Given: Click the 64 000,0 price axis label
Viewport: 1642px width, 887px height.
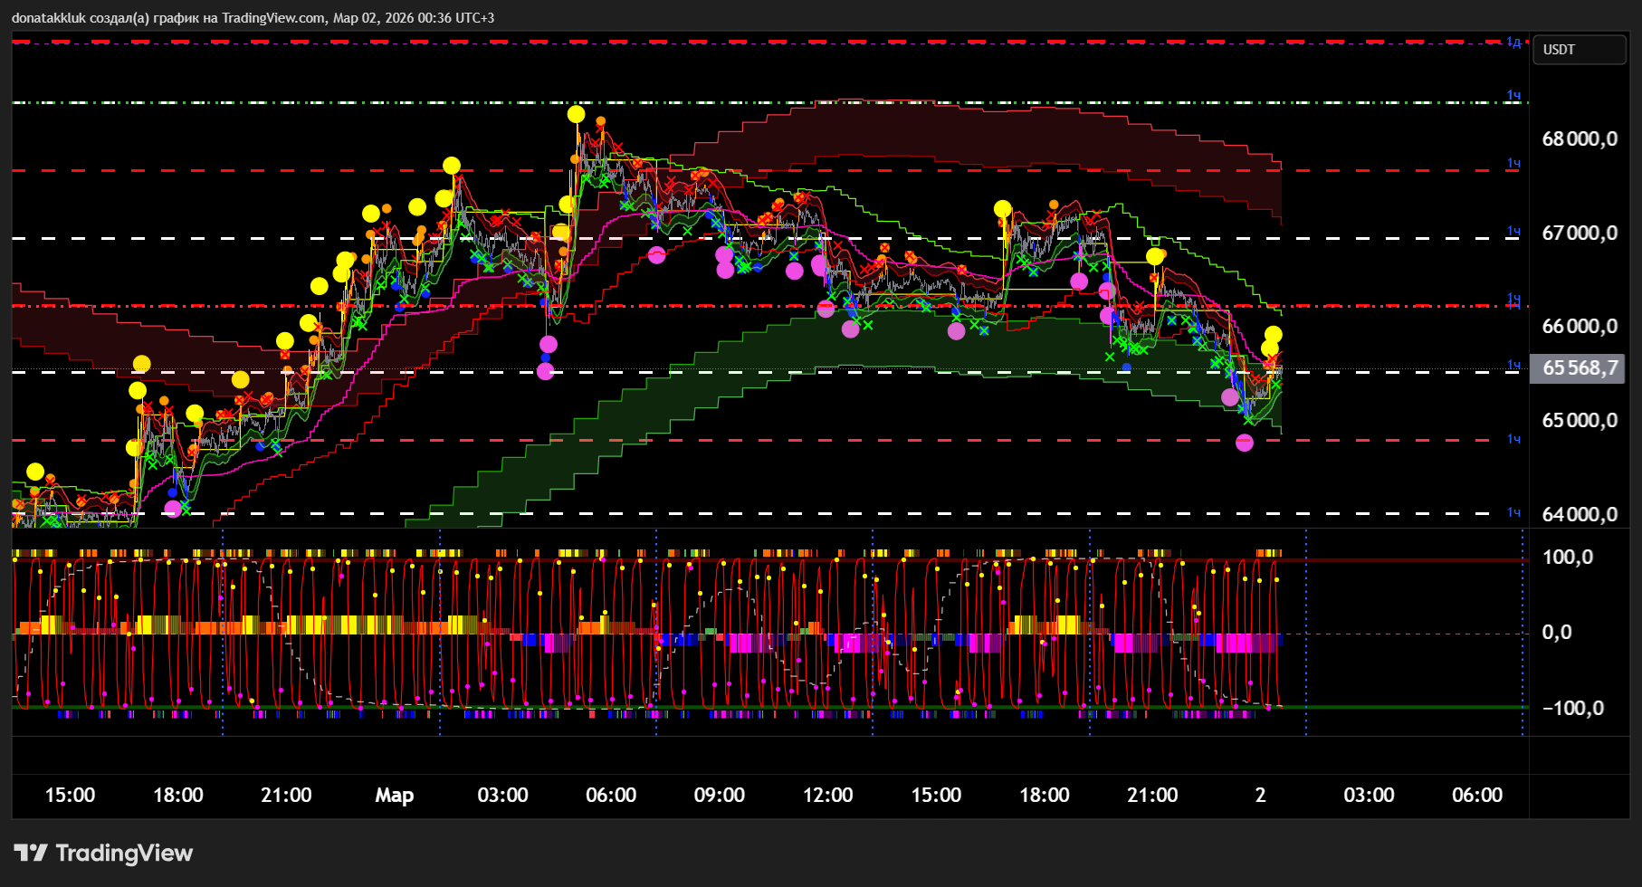Looking at the screenshot, I should click(1580, 514).
